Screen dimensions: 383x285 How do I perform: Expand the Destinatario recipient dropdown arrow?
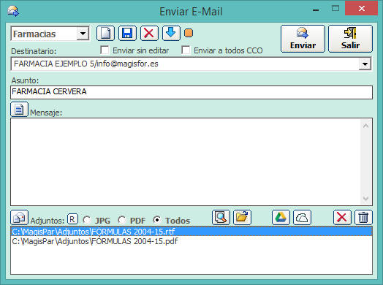[x=365, y=64]
